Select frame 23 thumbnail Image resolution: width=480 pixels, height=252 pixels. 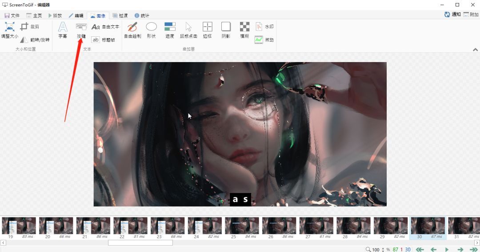pyautogui.click(x=168, y=228)
